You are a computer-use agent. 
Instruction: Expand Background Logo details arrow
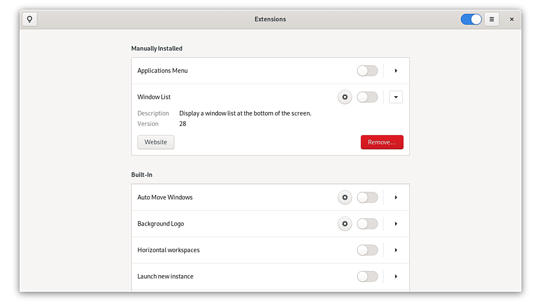point(396,224)
